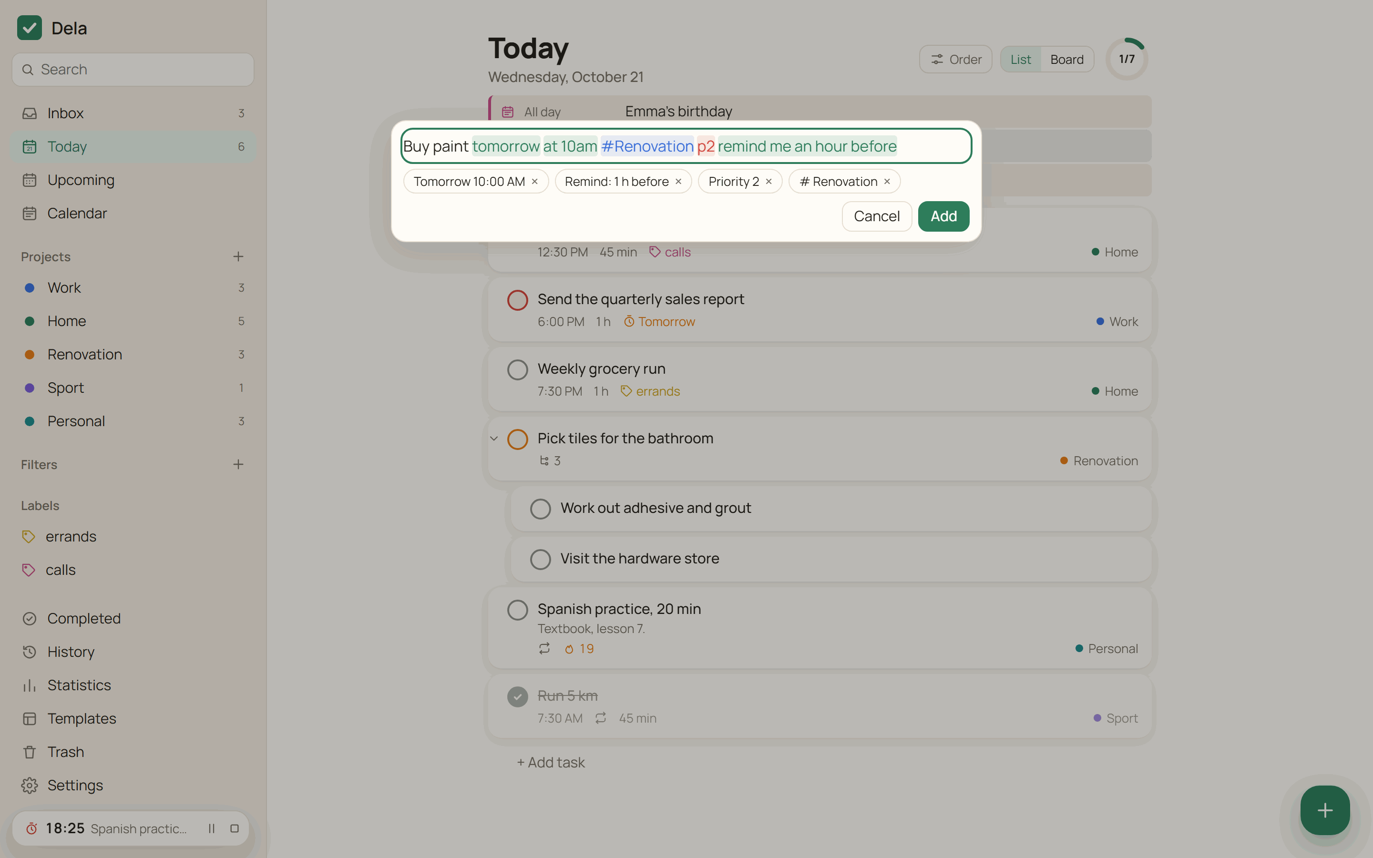Viewport: 1373px width, 858px height.
Task: Add a new project with plus icon
Action: pyautogui.click(x=238, y=256)
